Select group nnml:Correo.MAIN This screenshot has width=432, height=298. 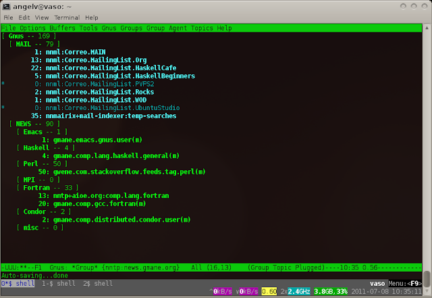[76, 52]
